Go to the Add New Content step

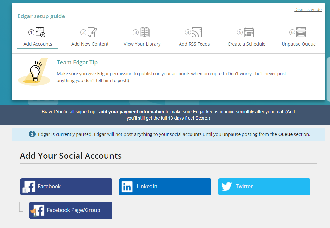click(90, 38)
